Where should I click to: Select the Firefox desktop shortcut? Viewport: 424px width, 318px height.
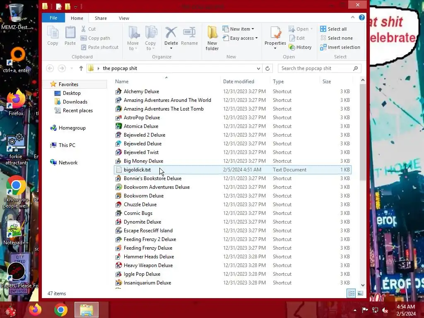tap(16, 103)
